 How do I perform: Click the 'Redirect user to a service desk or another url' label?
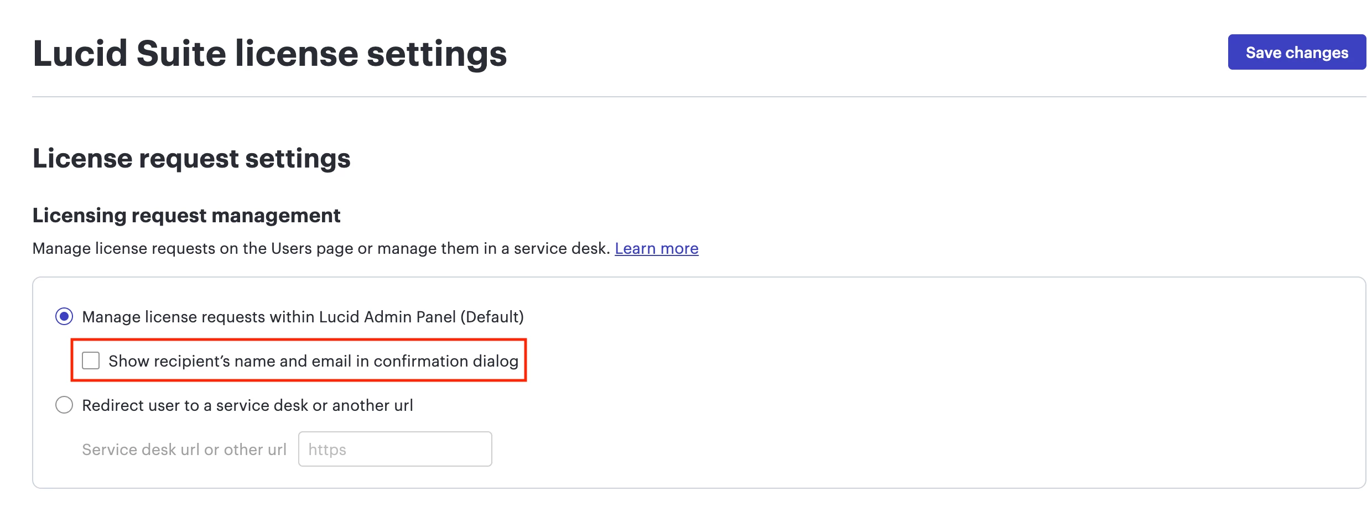tap(247, 405)
